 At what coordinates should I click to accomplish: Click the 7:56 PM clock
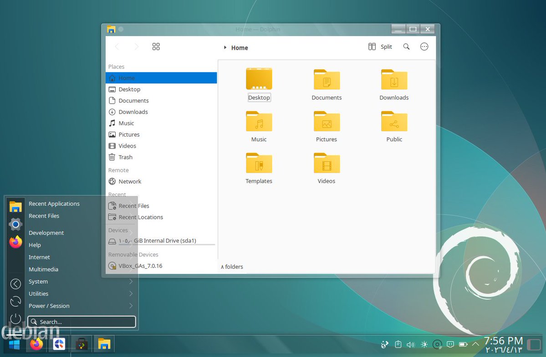pyautogui.click(x=504, y=341)
